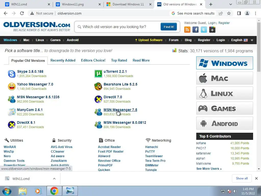Screen dimensions: 261x196
Task: Open the Recently Added tab
Action: pos(63,60)
